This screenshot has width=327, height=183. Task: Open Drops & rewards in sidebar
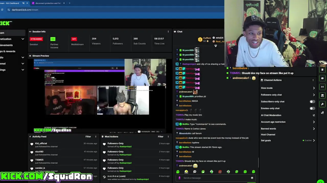pyautogui.click(x=8, y=51)
